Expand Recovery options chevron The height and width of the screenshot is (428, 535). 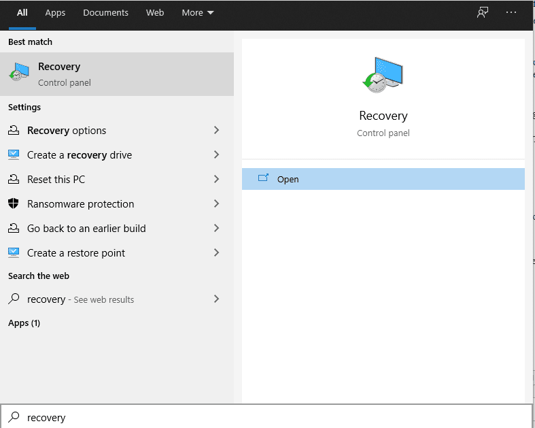(x=216, y=130)
